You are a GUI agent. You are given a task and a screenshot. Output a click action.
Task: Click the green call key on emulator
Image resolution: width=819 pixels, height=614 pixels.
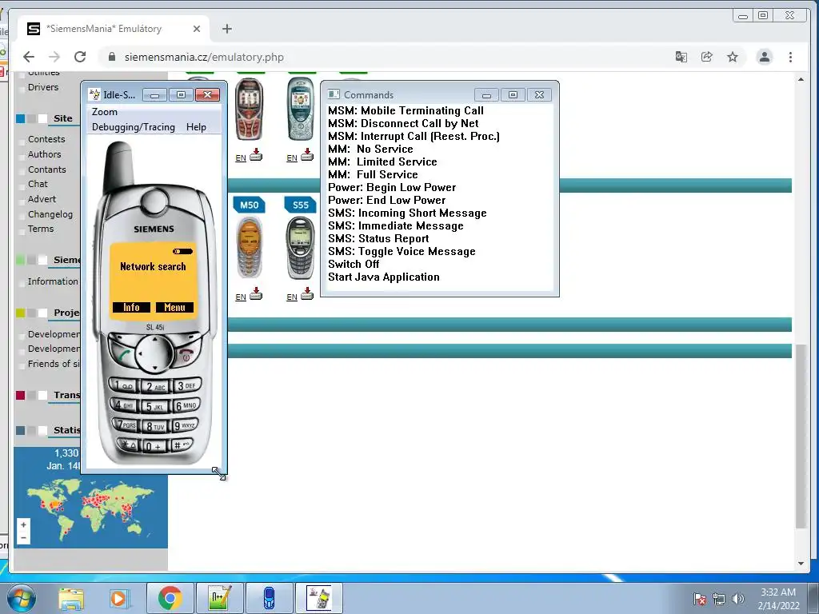click(123, 356)
